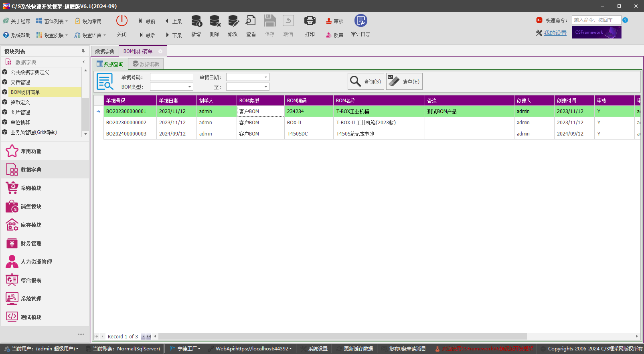Open 关于程序 about item

coord(16,21)
